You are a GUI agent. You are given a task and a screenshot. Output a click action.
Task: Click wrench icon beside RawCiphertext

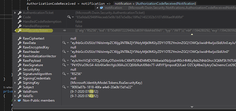coord(19,38)
